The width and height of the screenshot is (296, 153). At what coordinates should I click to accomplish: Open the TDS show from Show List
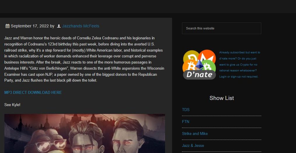[185, 110]
